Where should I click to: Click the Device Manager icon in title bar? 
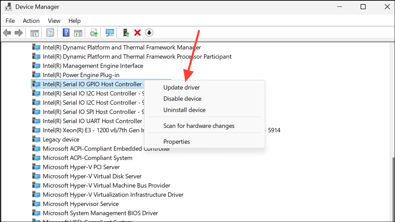(8, 6)
